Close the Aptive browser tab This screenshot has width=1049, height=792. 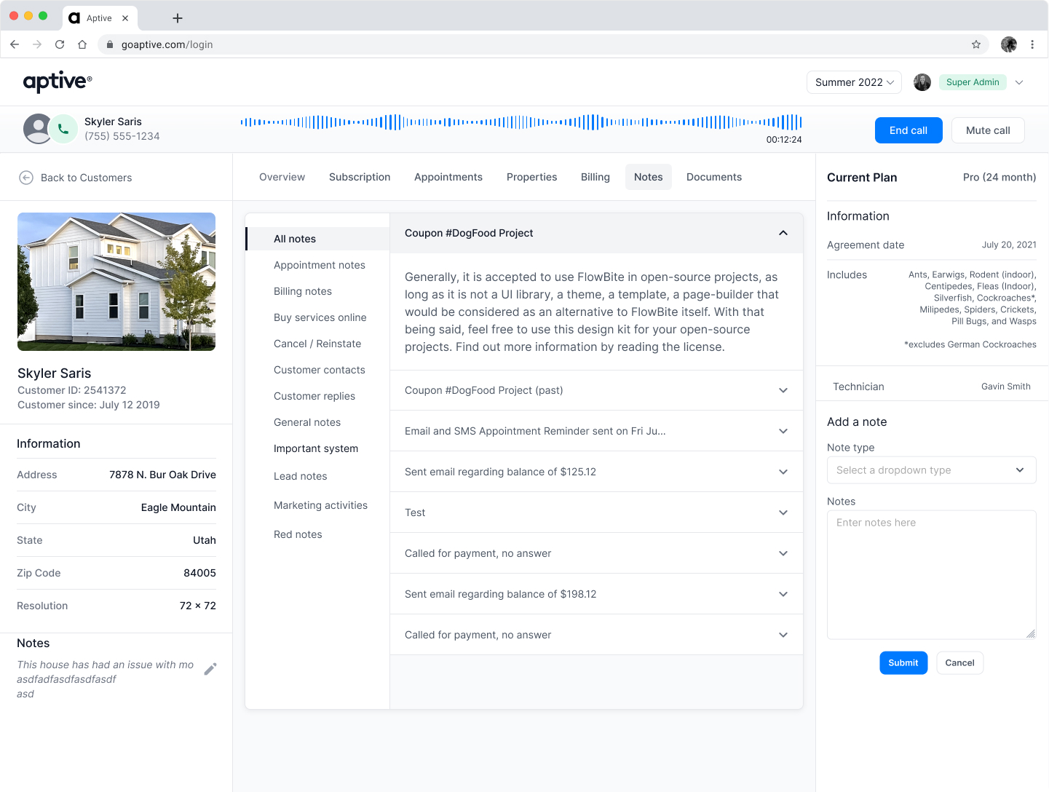coord(125,18)
